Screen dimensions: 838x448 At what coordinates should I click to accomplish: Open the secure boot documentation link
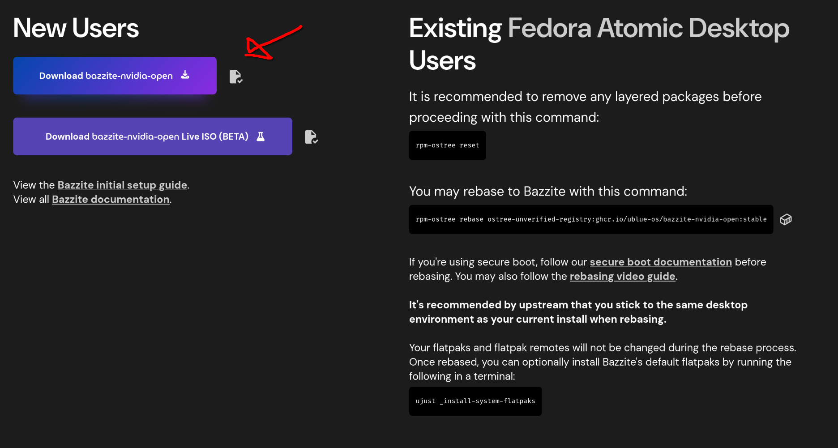pyautogui.click(x=660, y=262)
